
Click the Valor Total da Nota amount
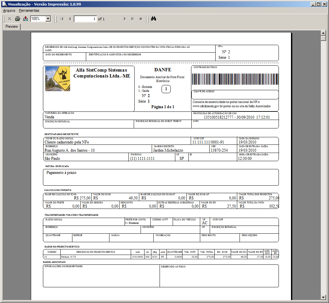tap(274, 206)
